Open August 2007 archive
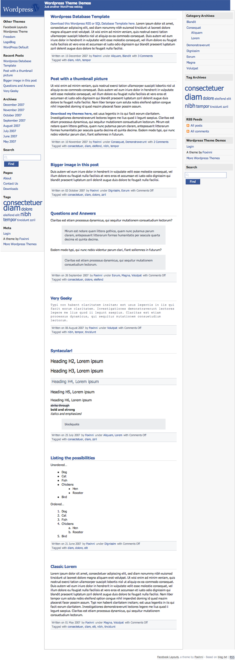Image resolution: width=236 pixels, height=660 pixels. click(x=12, y=126)
